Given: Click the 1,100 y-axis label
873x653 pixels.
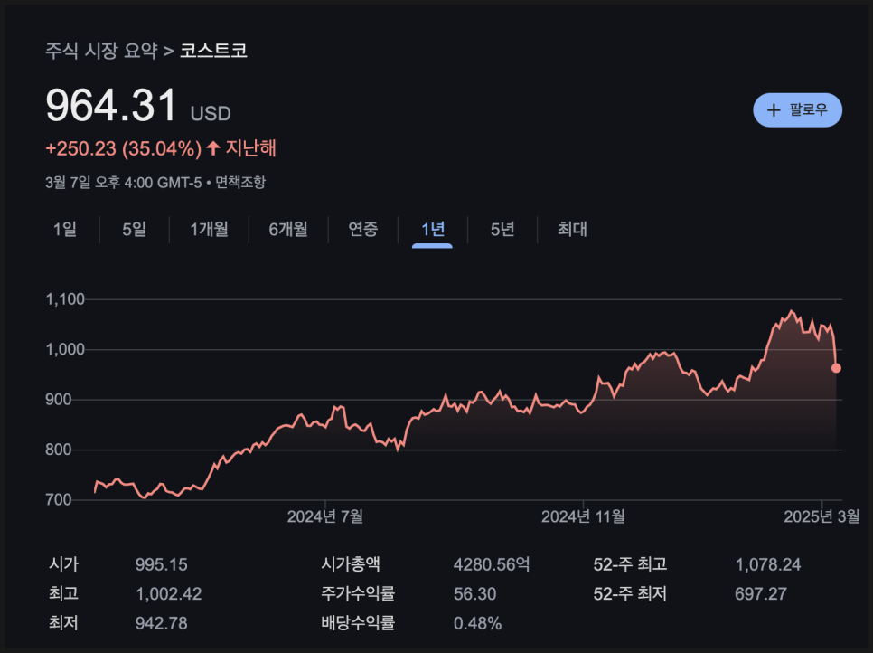Looking at the screenshot, I should (65, 299).
